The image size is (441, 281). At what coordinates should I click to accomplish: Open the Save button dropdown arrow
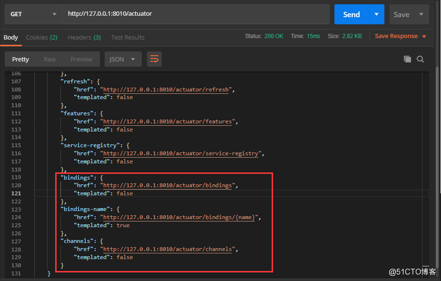421,14
